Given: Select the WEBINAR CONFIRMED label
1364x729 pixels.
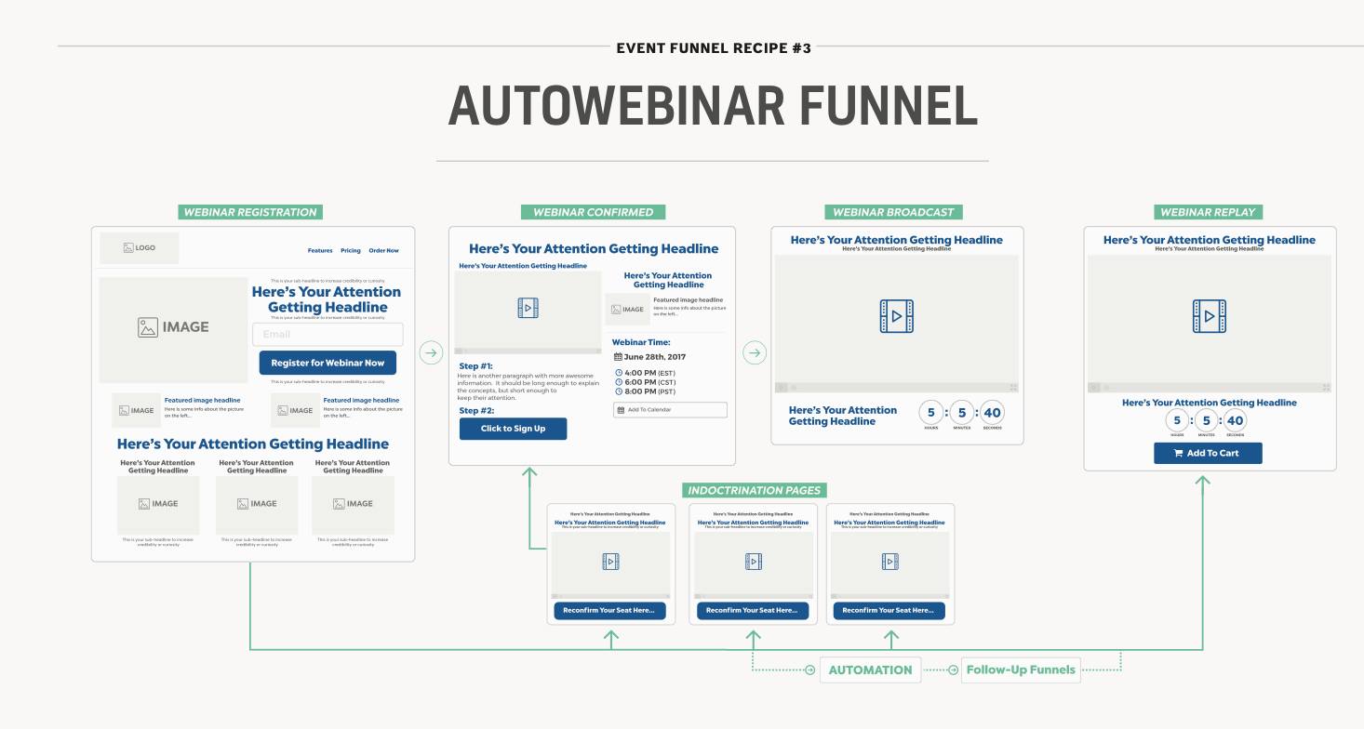Looking at the screenshot, I should pos(594,212).
